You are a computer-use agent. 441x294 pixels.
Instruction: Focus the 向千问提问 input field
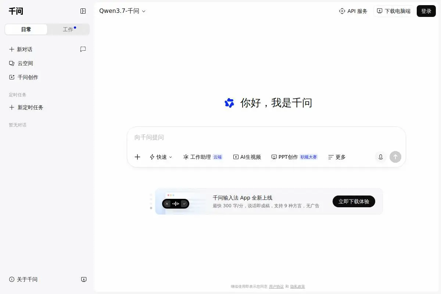266,137
